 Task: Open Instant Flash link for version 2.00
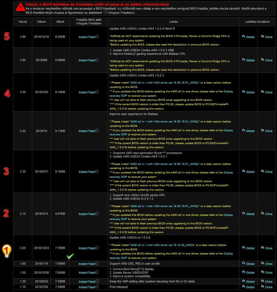coord(87,248)
